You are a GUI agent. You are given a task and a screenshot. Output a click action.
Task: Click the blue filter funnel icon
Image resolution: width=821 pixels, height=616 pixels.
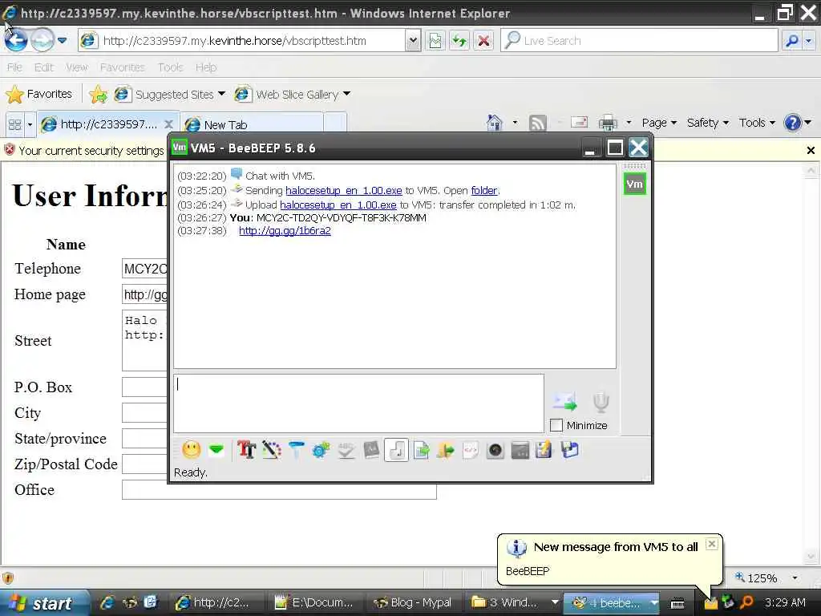(296, 450)
